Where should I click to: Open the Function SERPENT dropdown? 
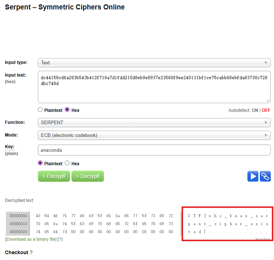click(x=154, y=123)
